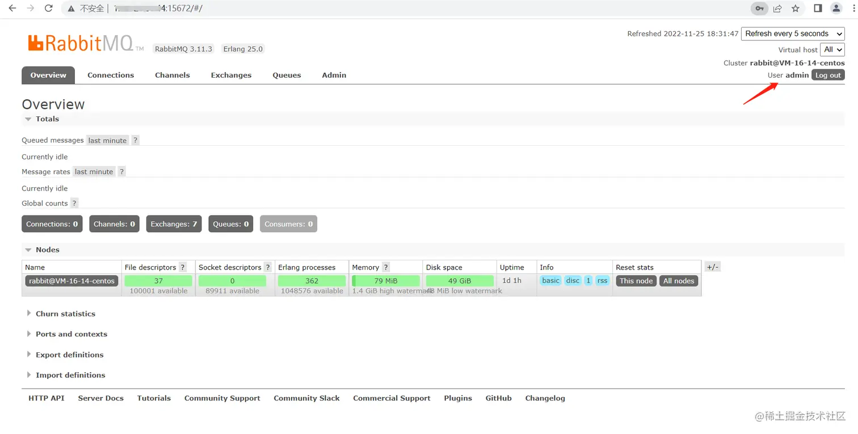This screenshot has width=858, height=434.
Task: Open the Exchanges tab
Action: [231, 75]
